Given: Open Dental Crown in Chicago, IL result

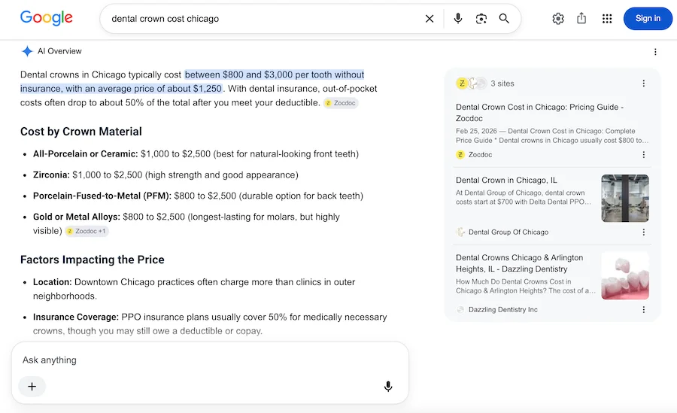Looking at the screenshot, I should (x=506, y=180).
